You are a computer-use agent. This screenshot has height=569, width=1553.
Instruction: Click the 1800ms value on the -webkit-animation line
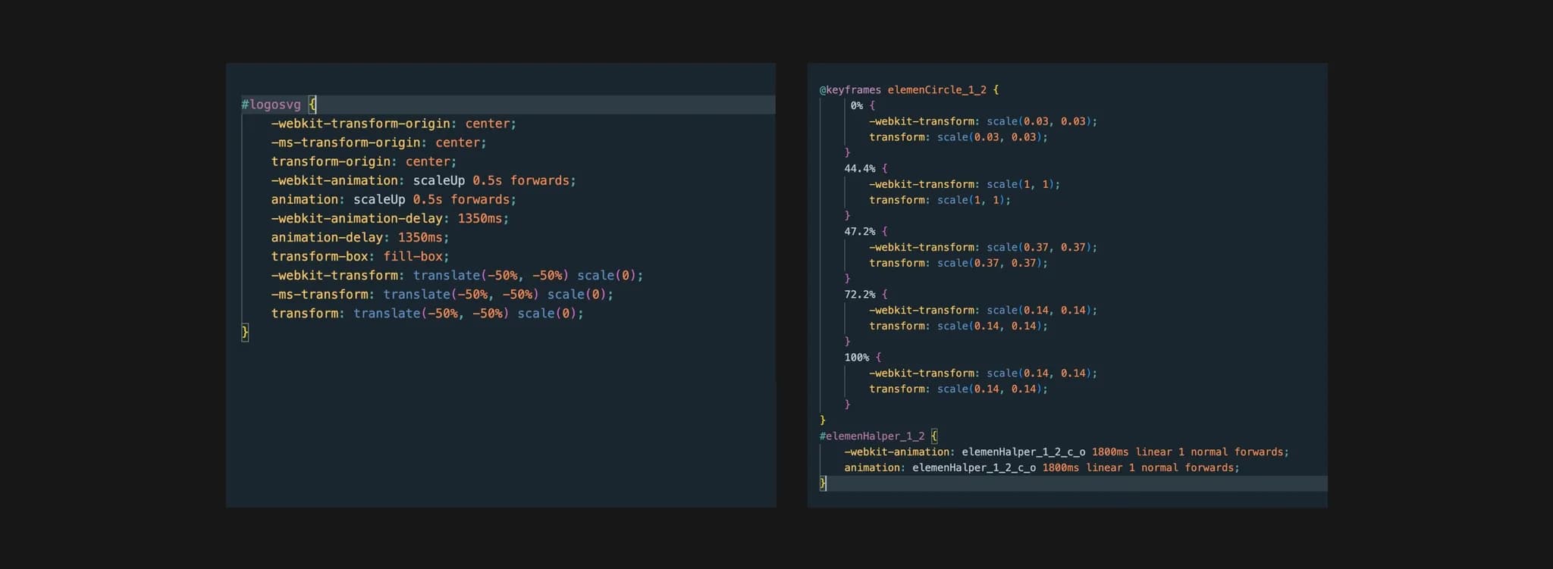tap(1110, 452)
